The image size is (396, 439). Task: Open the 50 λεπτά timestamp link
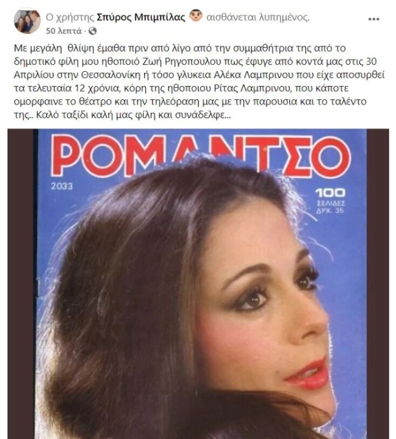point(64,31)
